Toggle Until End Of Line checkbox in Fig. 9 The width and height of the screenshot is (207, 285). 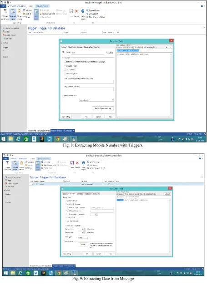point(66,201)
